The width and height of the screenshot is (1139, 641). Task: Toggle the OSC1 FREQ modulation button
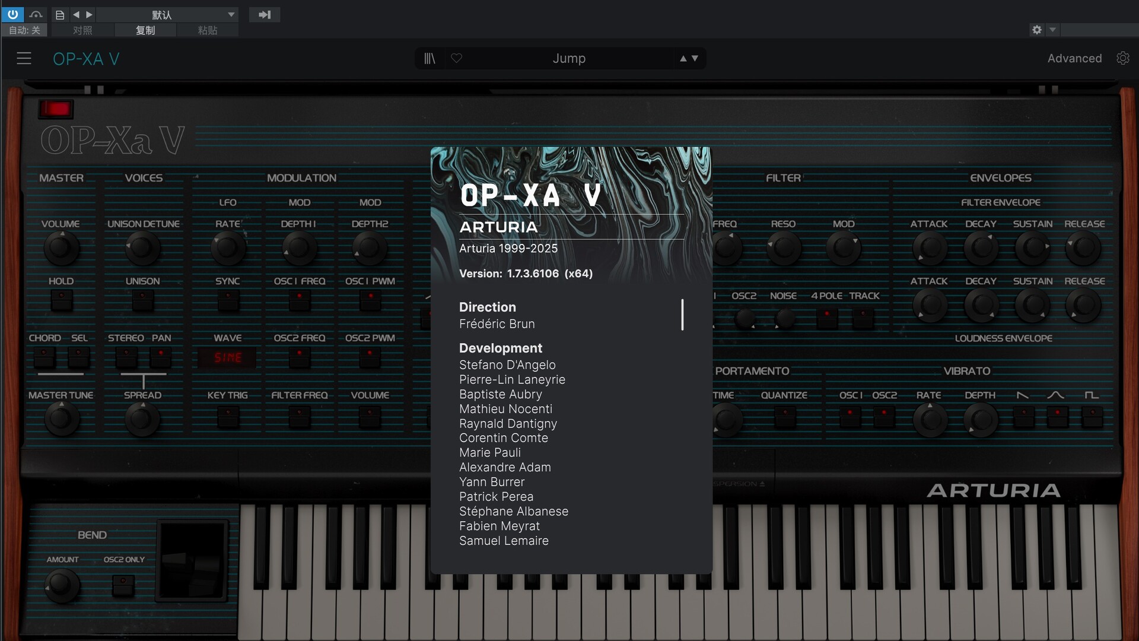pos(299,301)
